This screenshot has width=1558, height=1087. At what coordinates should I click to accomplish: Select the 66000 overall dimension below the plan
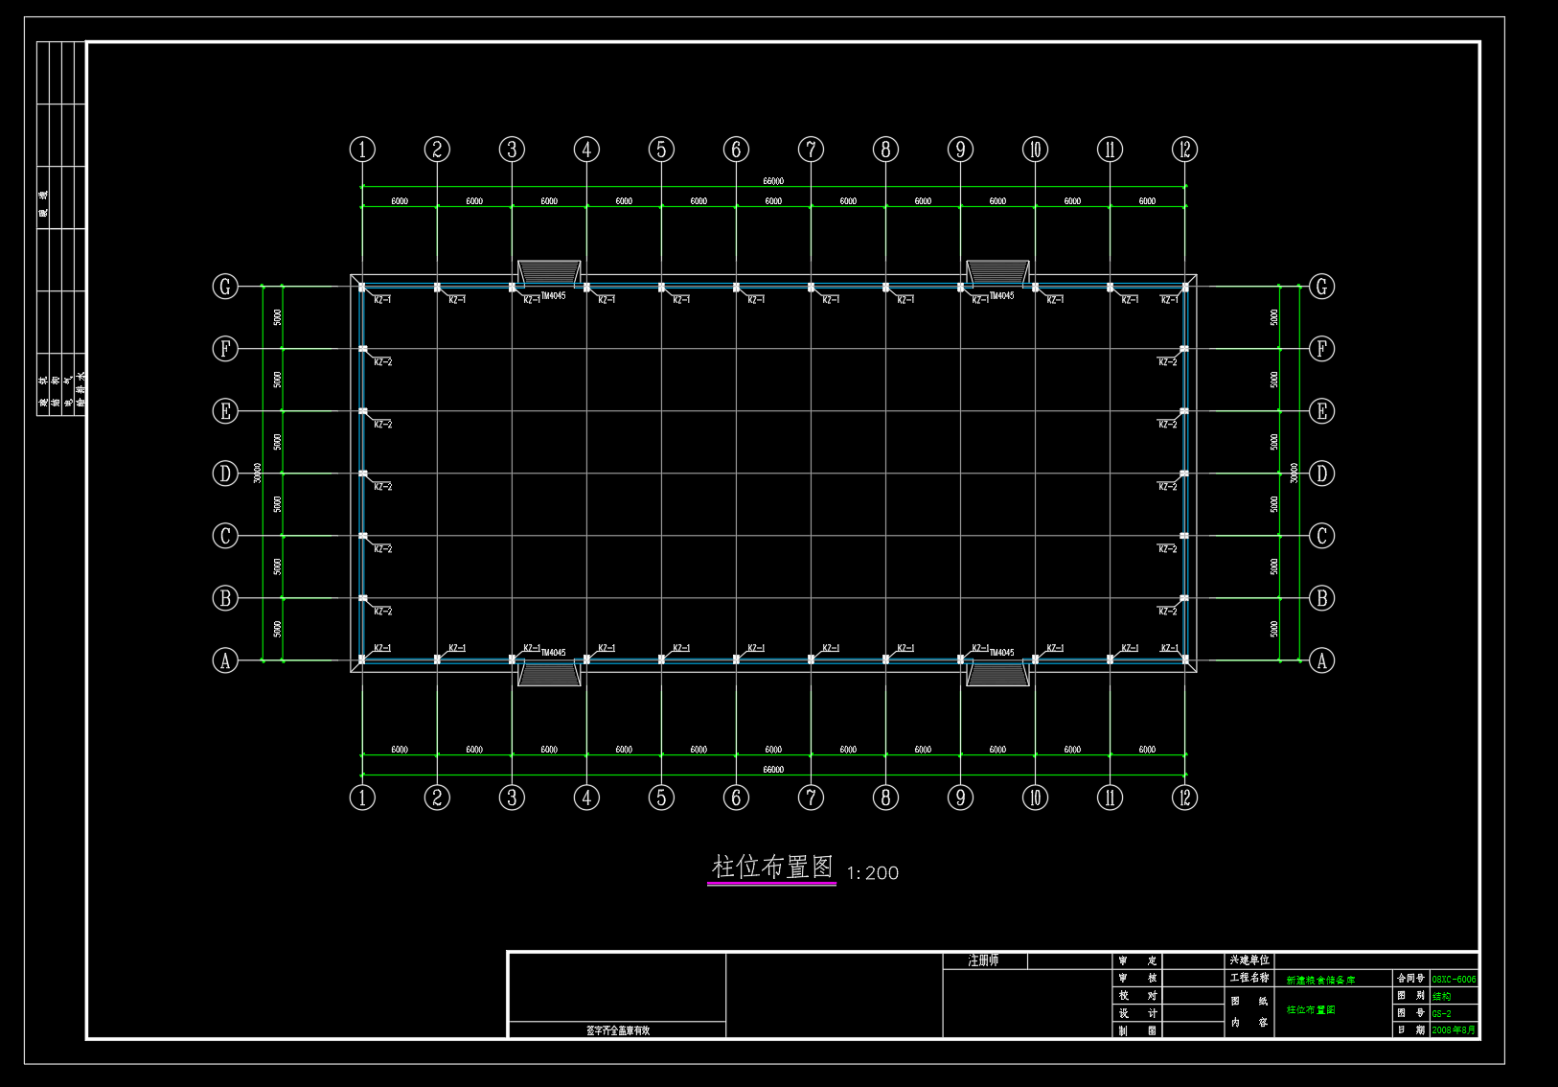click(773, 770)
